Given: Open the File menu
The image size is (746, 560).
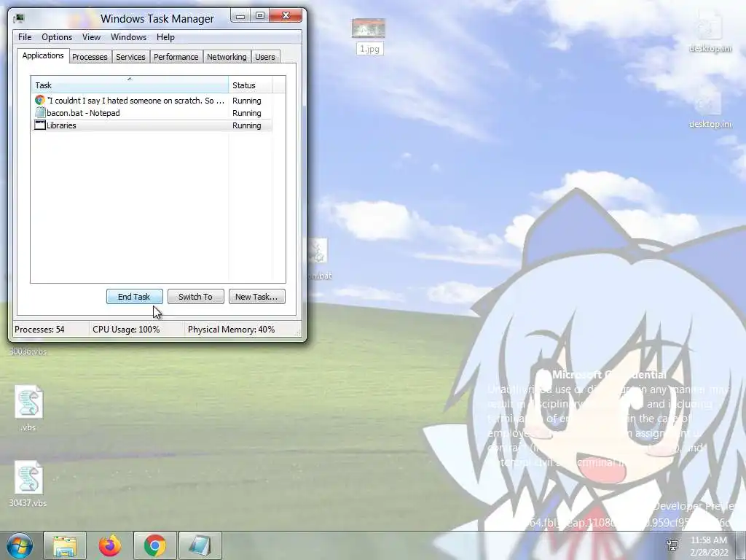Looking at the screenshot, I should click(25, 37).
